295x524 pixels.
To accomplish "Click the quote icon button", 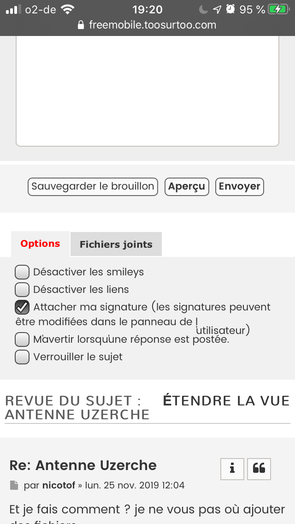I will point(259,469).
